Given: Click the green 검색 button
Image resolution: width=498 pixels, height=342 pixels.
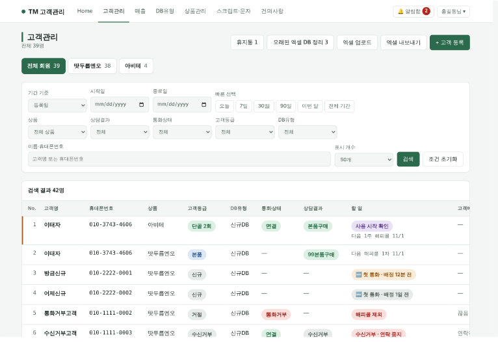Looking at the screenshot, I should [x=408, y=159].
